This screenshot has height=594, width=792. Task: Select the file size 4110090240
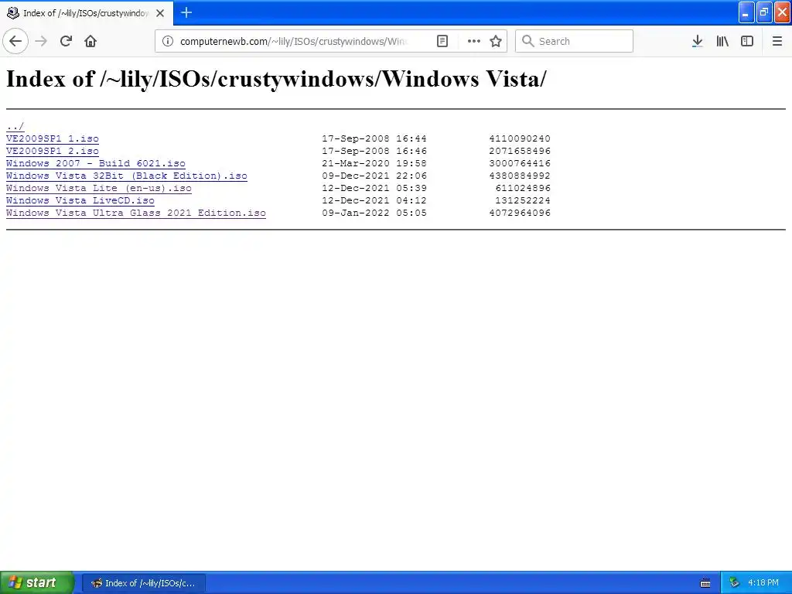[x=520, y=138]
